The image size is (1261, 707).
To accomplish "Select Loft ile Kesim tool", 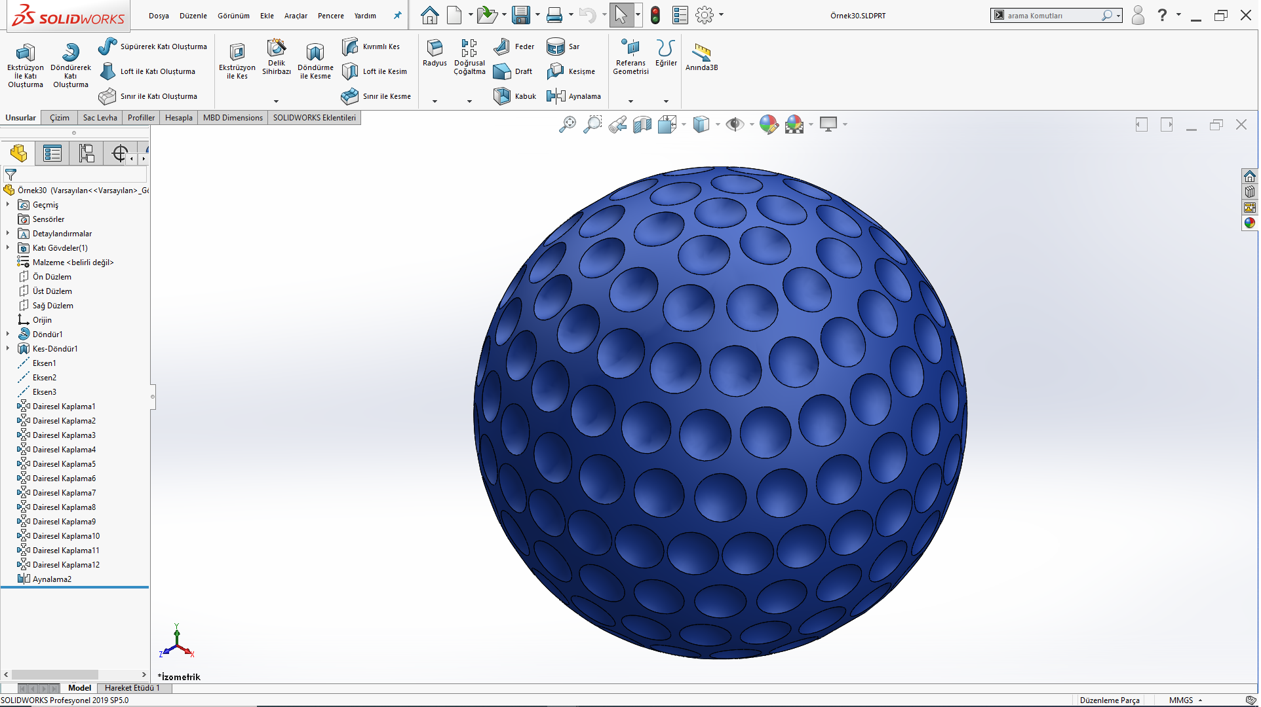I will coord(375,71).
